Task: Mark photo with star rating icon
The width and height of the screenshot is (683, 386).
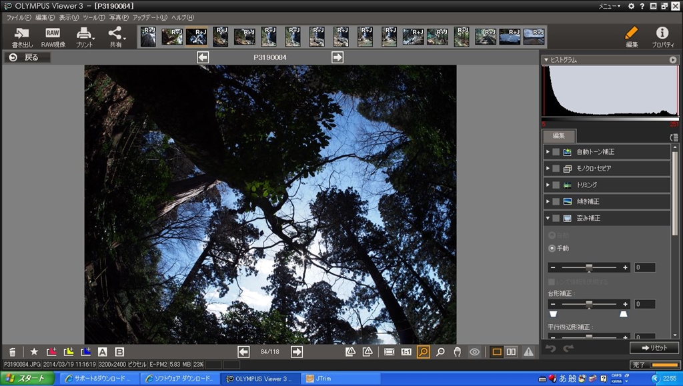Action: point(34,352)
